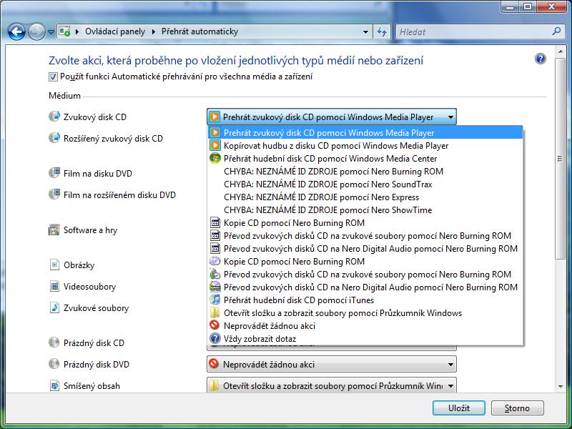Open address bar history dropdown arrow

[x=365, y=31]
